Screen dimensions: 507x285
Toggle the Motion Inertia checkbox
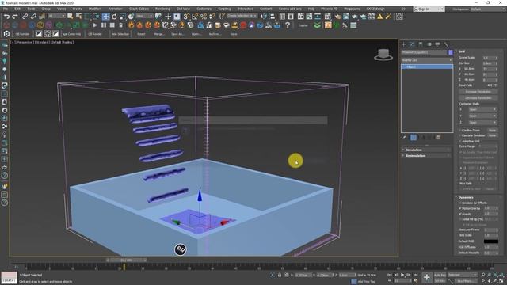460,208
